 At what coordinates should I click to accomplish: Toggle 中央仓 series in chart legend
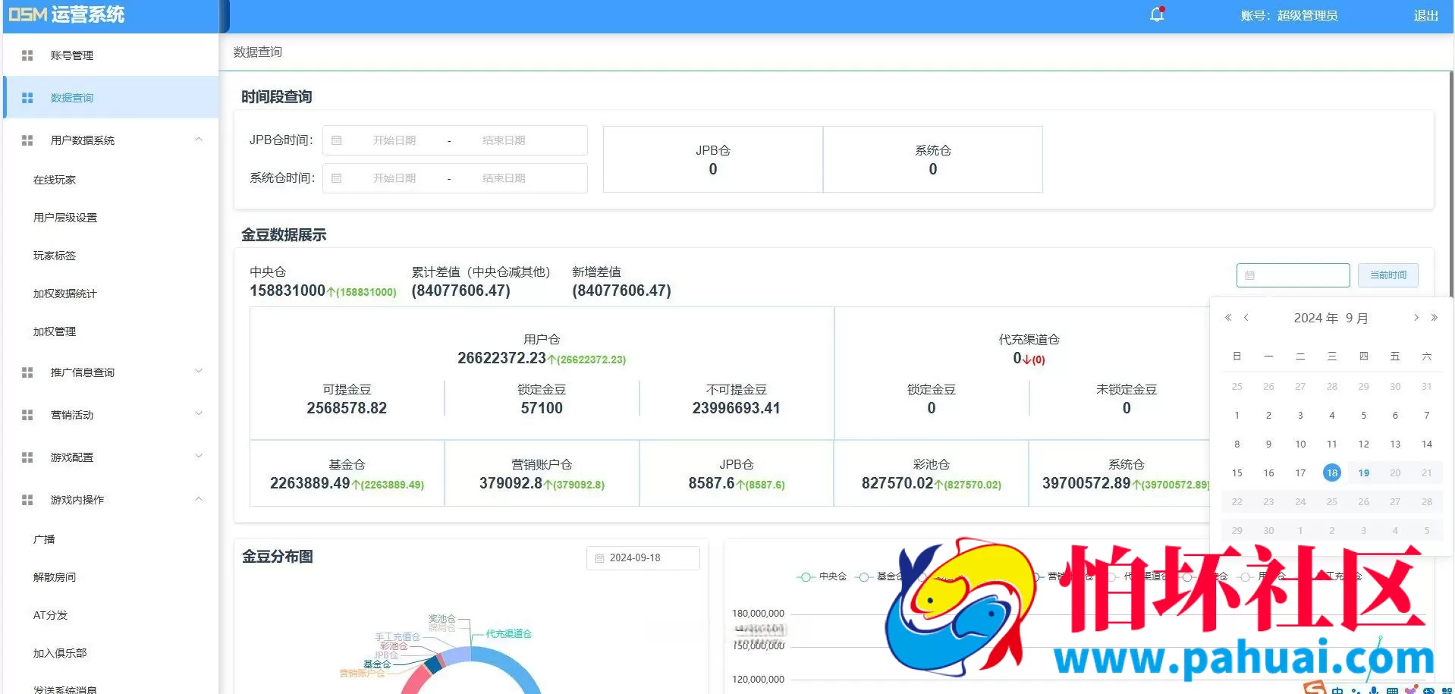point(822,576)
